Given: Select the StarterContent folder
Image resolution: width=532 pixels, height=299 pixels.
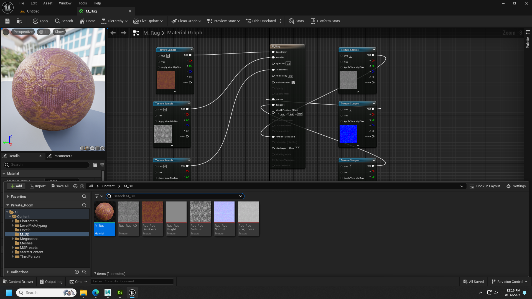Looking at the screenshot, I should [32, 252].
